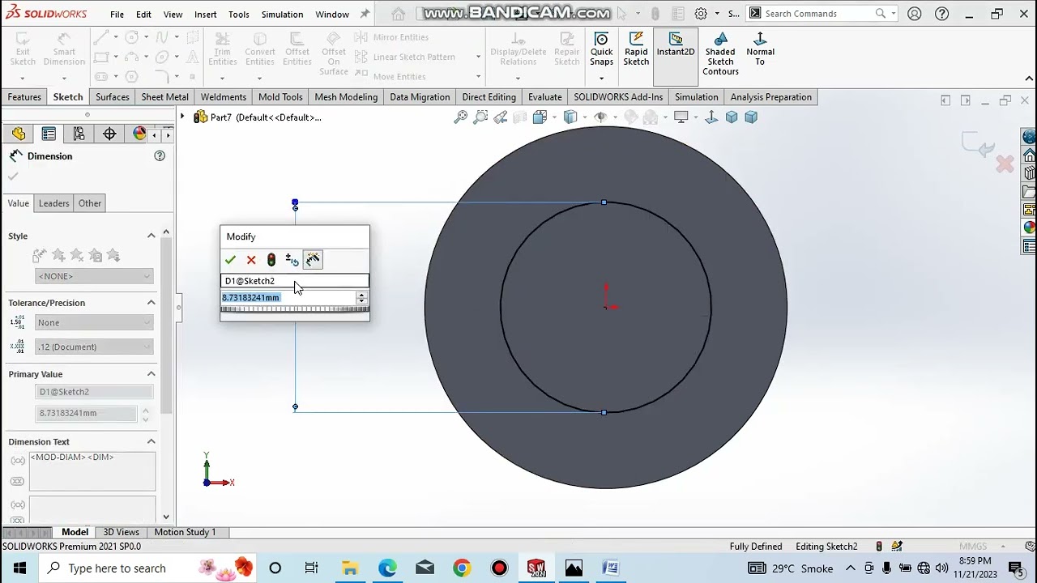Confirm the Modify dialog with the green checkmark
The image size is (1037, 583).
[230, 260]
